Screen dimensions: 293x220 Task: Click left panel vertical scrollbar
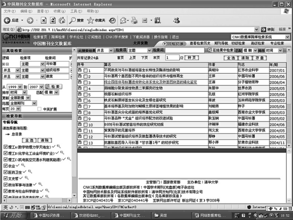coord(74,123)
